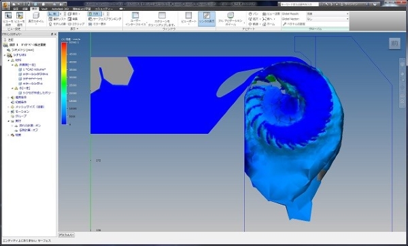Open the Global Vector dropdown
Viewport: 408px width, 246px height.
click(327, 19)
